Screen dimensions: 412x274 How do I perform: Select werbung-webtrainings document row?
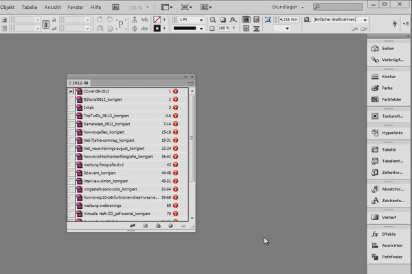tap(128, 206)
